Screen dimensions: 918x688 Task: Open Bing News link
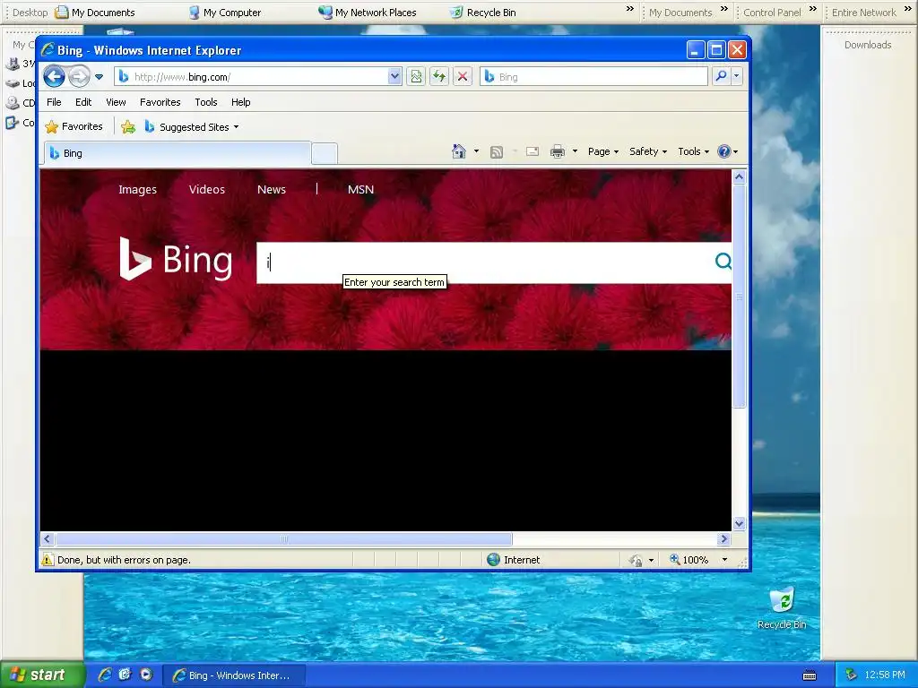272,190
